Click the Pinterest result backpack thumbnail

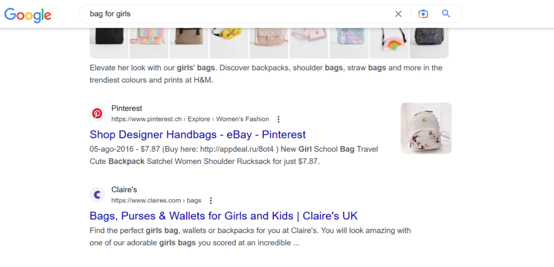click(426, 128)
